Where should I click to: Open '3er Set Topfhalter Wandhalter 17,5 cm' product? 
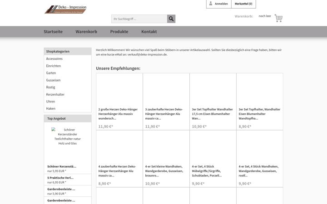(212, 114)
